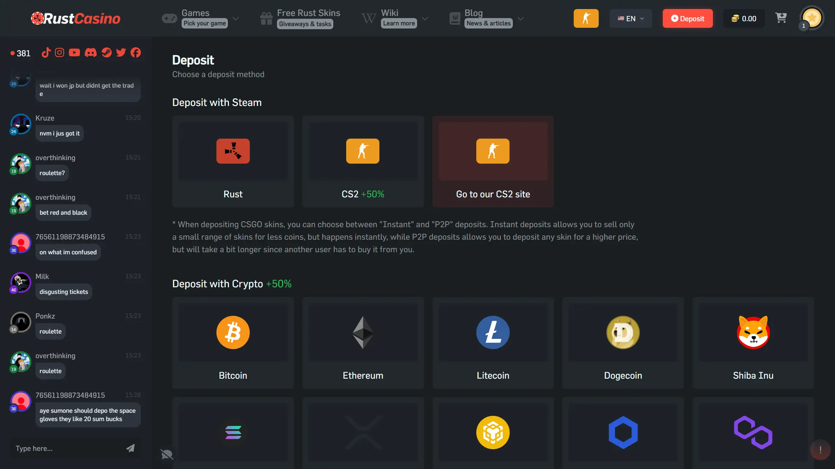Click Ponkz username in chat
This screenshot has width=835, height=469.
click(45, 316)
